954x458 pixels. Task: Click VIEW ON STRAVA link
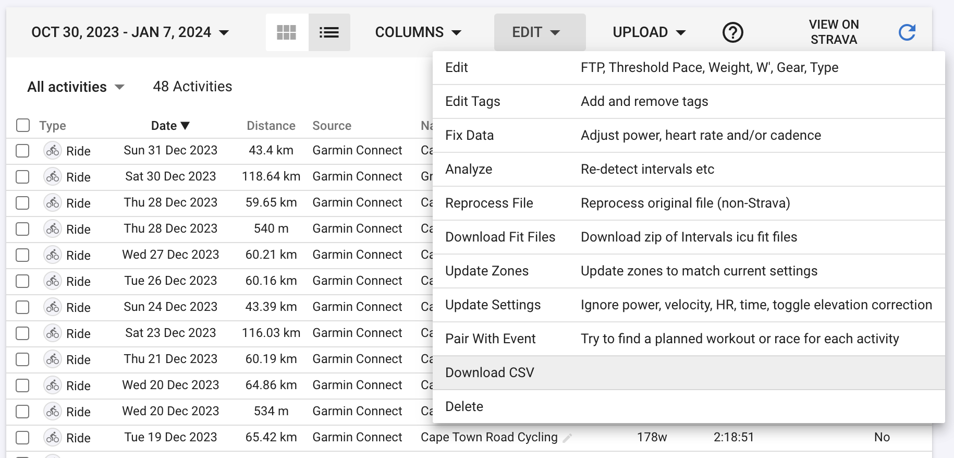[x=834, y=32]
